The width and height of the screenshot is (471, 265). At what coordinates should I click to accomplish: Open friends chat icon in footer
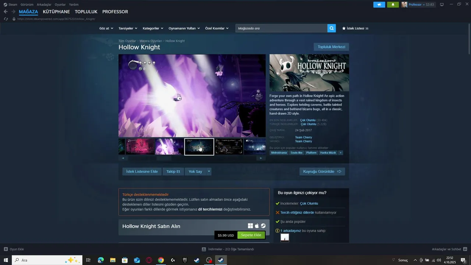pos(465,249)
